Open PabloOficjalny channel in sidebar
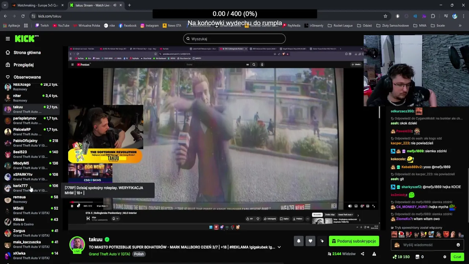Viewport: 469px width, 264px height. (31, 143)
